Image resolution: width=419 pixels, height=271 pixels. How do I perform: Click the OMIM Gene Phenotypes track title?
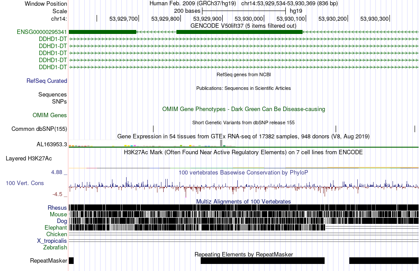pyautogui.click(x=243, y=109)
